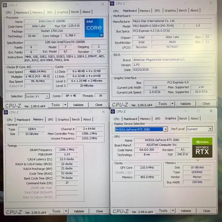Click Validate in Mainboard window
The image size is (222, 222).
click(x=185, y=104)
